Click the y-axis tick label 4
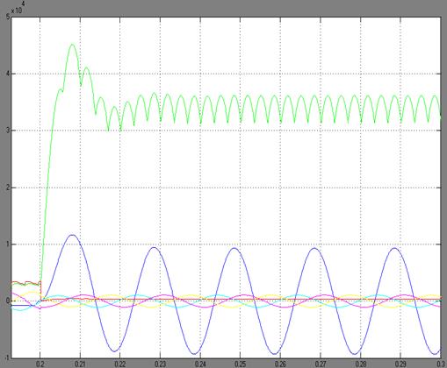The width and height of the screenshot is (447, 368). tap(8, 74)
